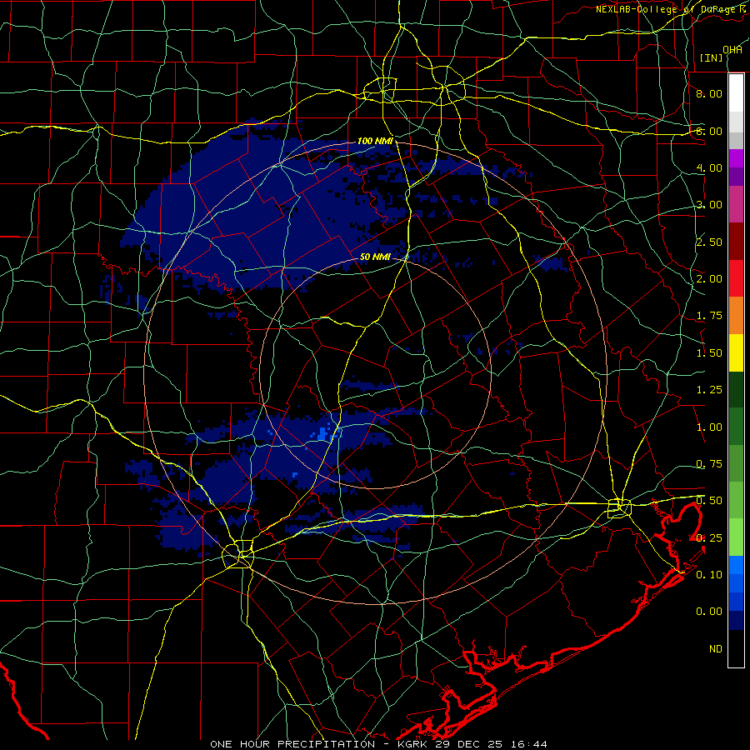Click the OHA product label
The image size is (750, 750).
732,49
